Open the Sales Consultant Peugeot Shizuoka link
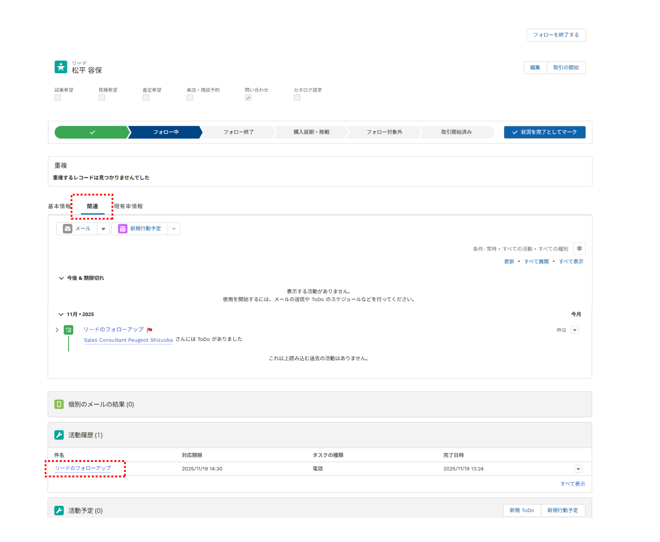Viewport: 660px width, 542px height. (128, 340)
